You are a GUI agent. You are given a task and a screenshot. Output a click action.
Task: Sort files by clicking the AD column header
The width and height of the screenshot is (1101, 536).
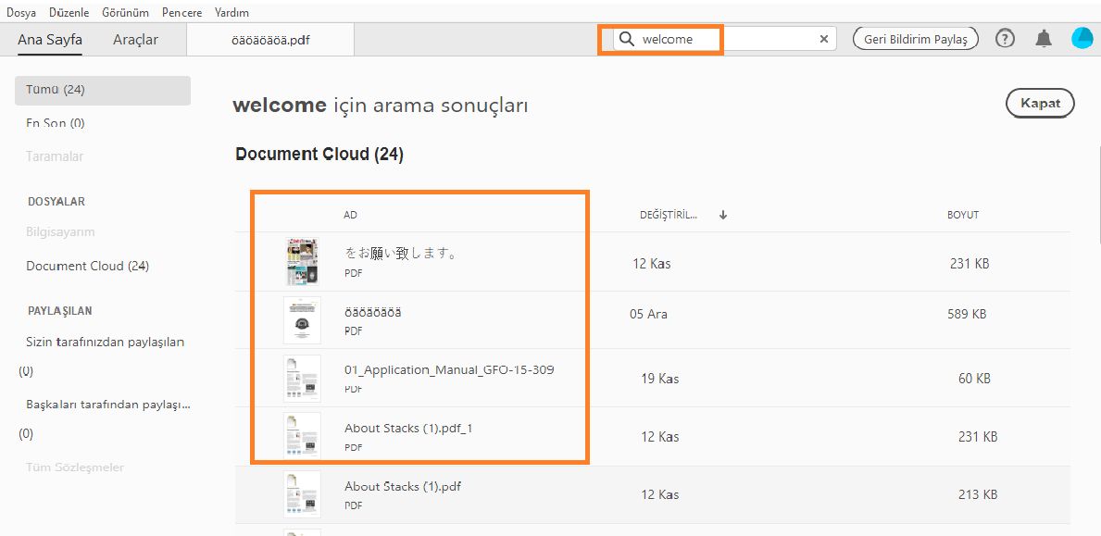tap(350, 214)
